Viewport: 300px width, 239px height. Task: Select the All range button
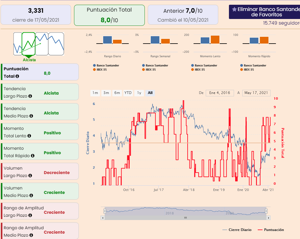[x=150, y=93]
